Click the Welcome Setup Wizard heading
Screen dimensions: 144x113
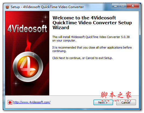click(x=92, y=23)
